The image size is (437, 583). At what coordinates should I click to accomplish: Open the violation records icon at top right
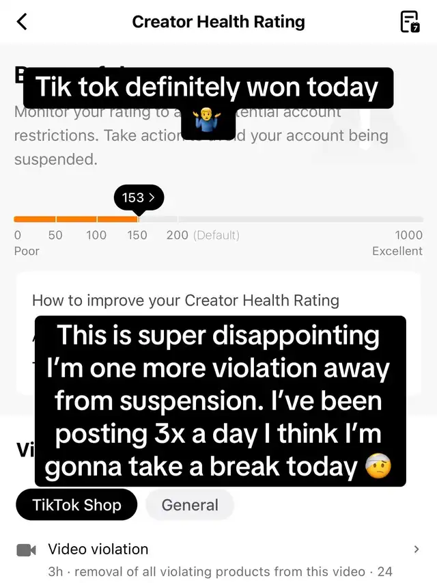point(410,22)
